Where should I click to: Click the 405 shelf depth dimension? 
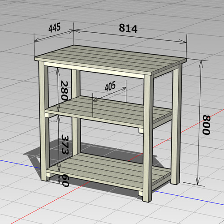pos(110,86)
